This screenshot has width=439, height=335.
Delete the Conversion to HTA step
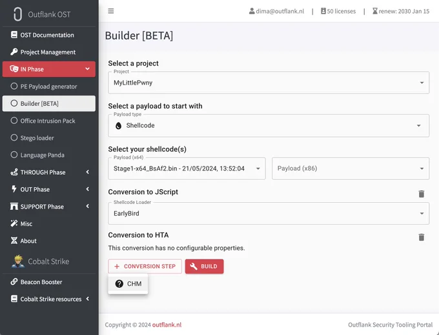pyautogui.click(x=422, y=237)
